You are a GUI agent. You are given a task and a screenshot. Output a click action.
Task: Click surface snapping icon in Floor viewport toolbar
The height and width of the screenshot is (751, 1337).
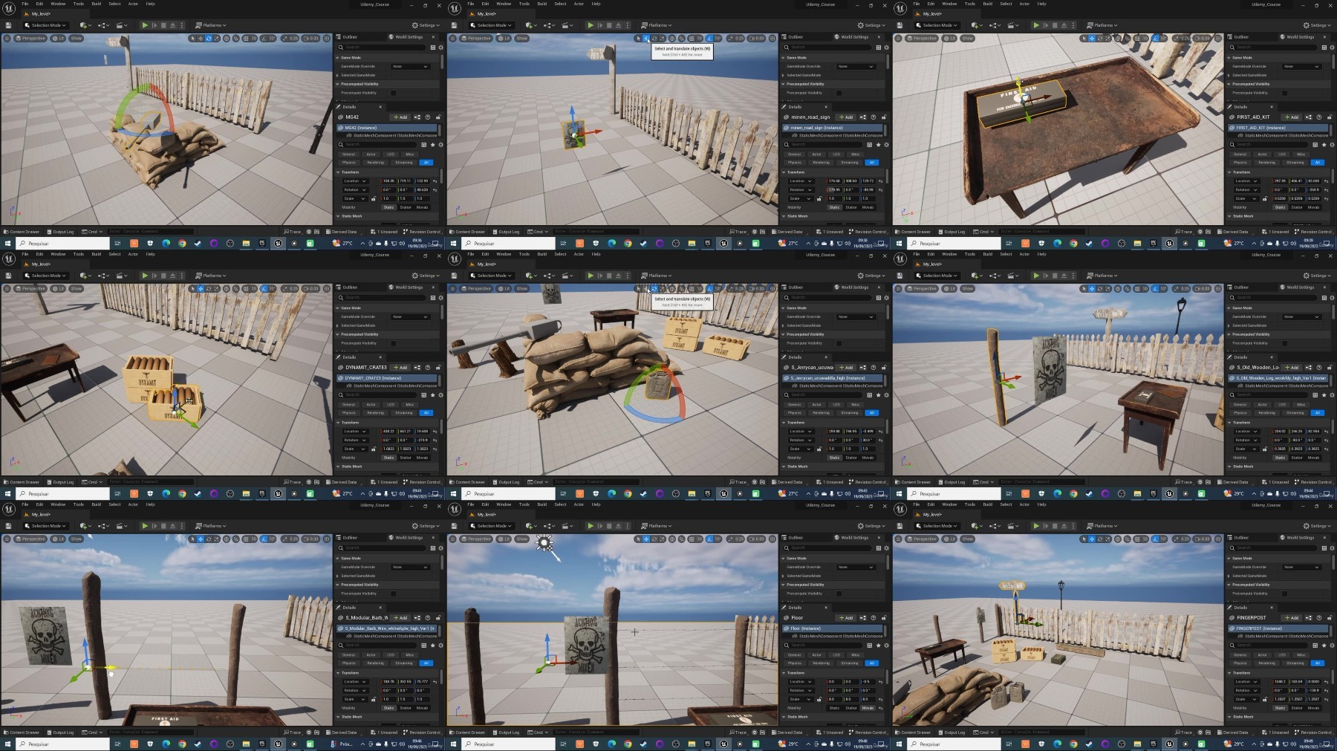point(682,539)
